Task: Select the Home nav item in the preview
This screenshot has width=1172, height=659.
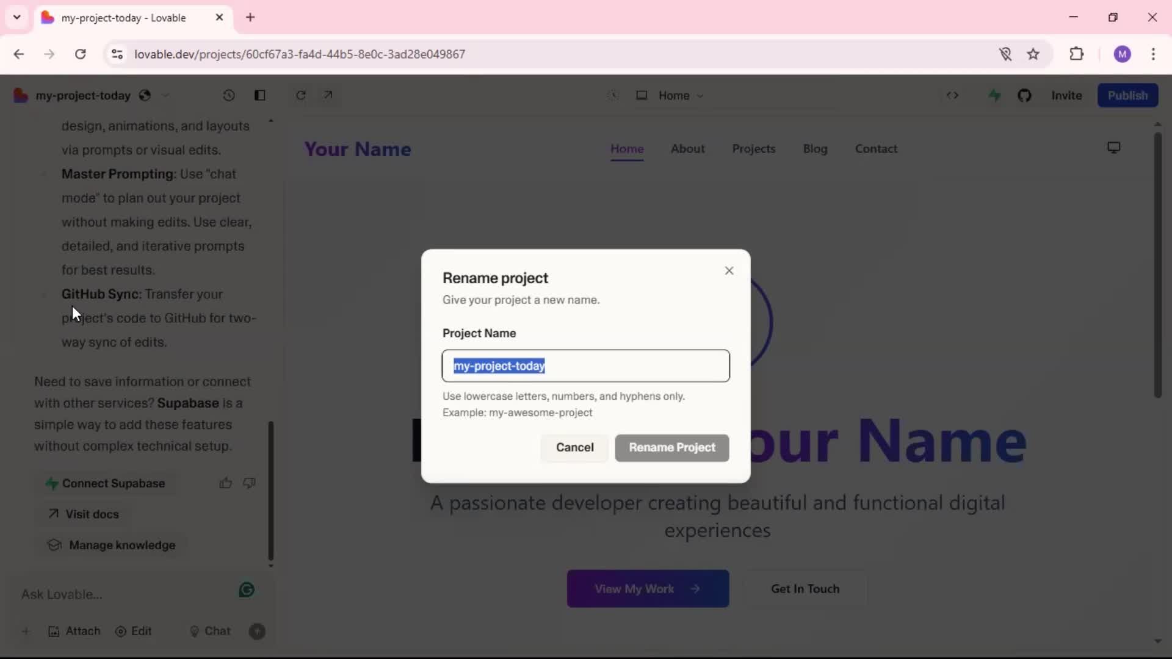Action: (x=627, y=149)
